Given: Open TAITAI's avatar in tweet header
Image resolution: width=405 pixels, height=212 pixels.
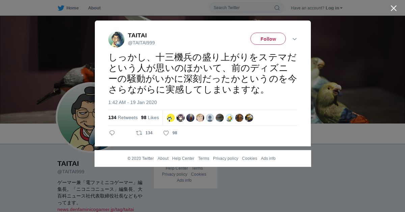Looking at the screenshot, I should 116,39.
